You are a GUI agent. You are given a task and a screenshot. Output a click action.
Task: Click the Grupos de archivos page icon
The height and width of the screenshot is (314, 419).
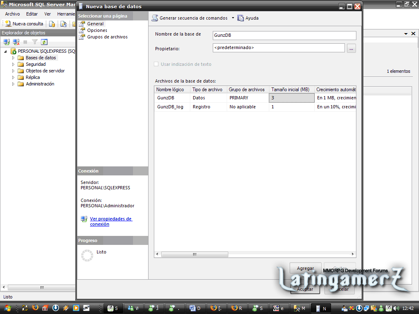click(82, 37)
